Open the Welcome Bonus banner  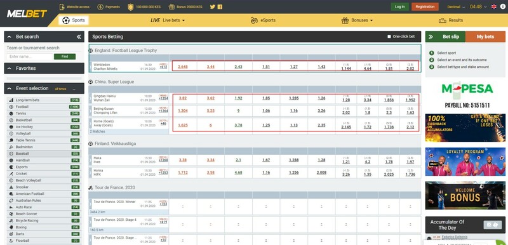click(465, 195)
